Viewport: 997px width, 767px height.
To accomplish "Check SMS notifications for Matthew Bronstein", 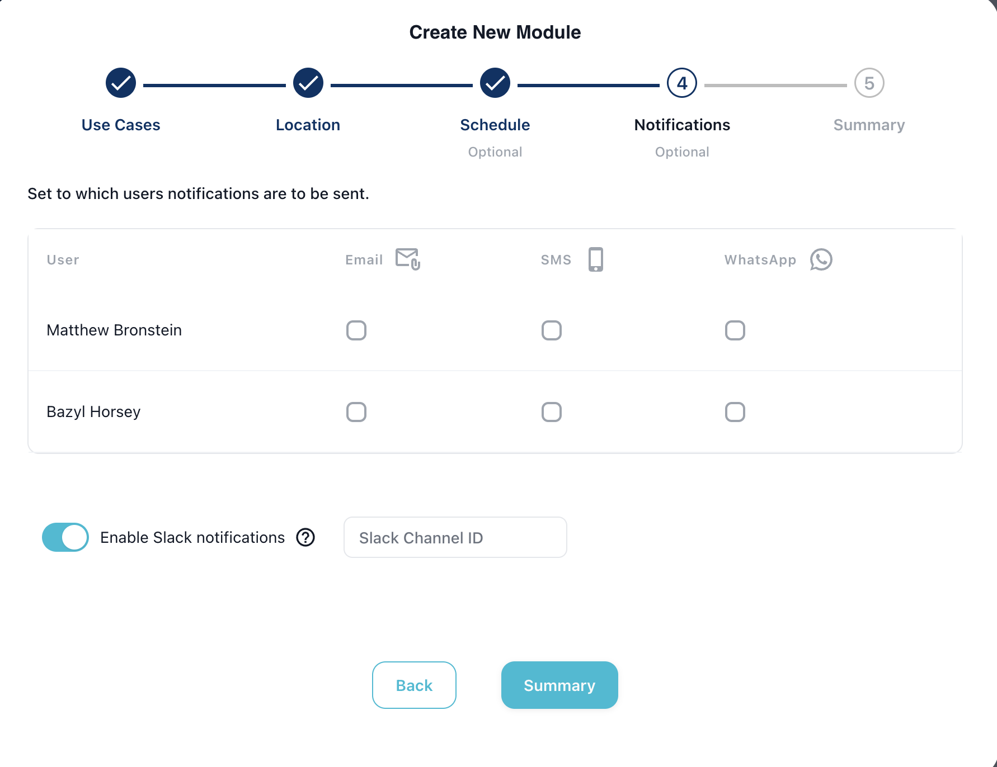I will 551,330.
